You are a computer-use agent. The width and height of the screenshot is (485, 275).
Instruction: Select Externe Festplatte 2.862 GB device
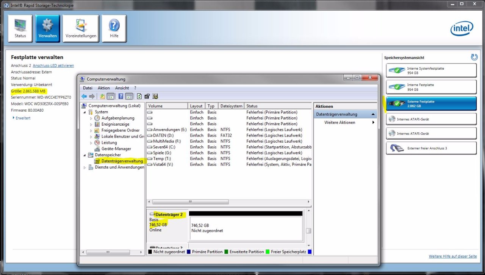click(x=431, y=104)
